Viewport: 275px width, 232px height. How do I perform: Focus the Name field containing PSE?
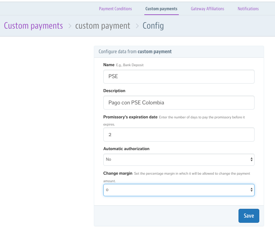click(179, 77)
